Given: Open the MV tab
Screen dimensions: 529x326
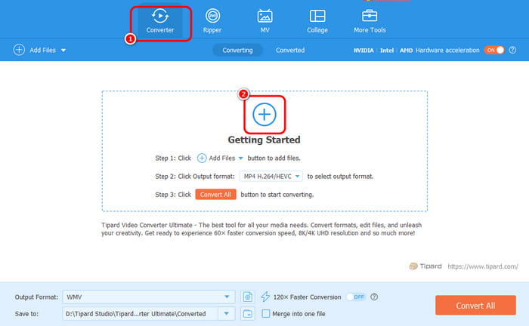Looking at the screenshot, I should [264, 22].
